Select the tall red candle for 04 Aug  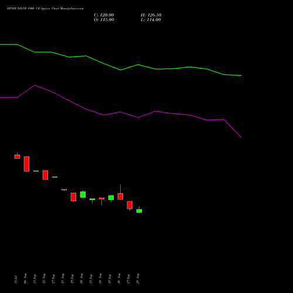(x=26, y=164)
